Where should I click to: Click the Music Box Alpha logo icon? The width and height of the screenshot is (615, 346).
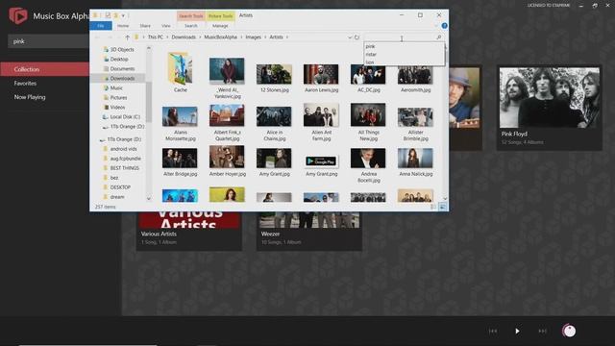point(18,15)
